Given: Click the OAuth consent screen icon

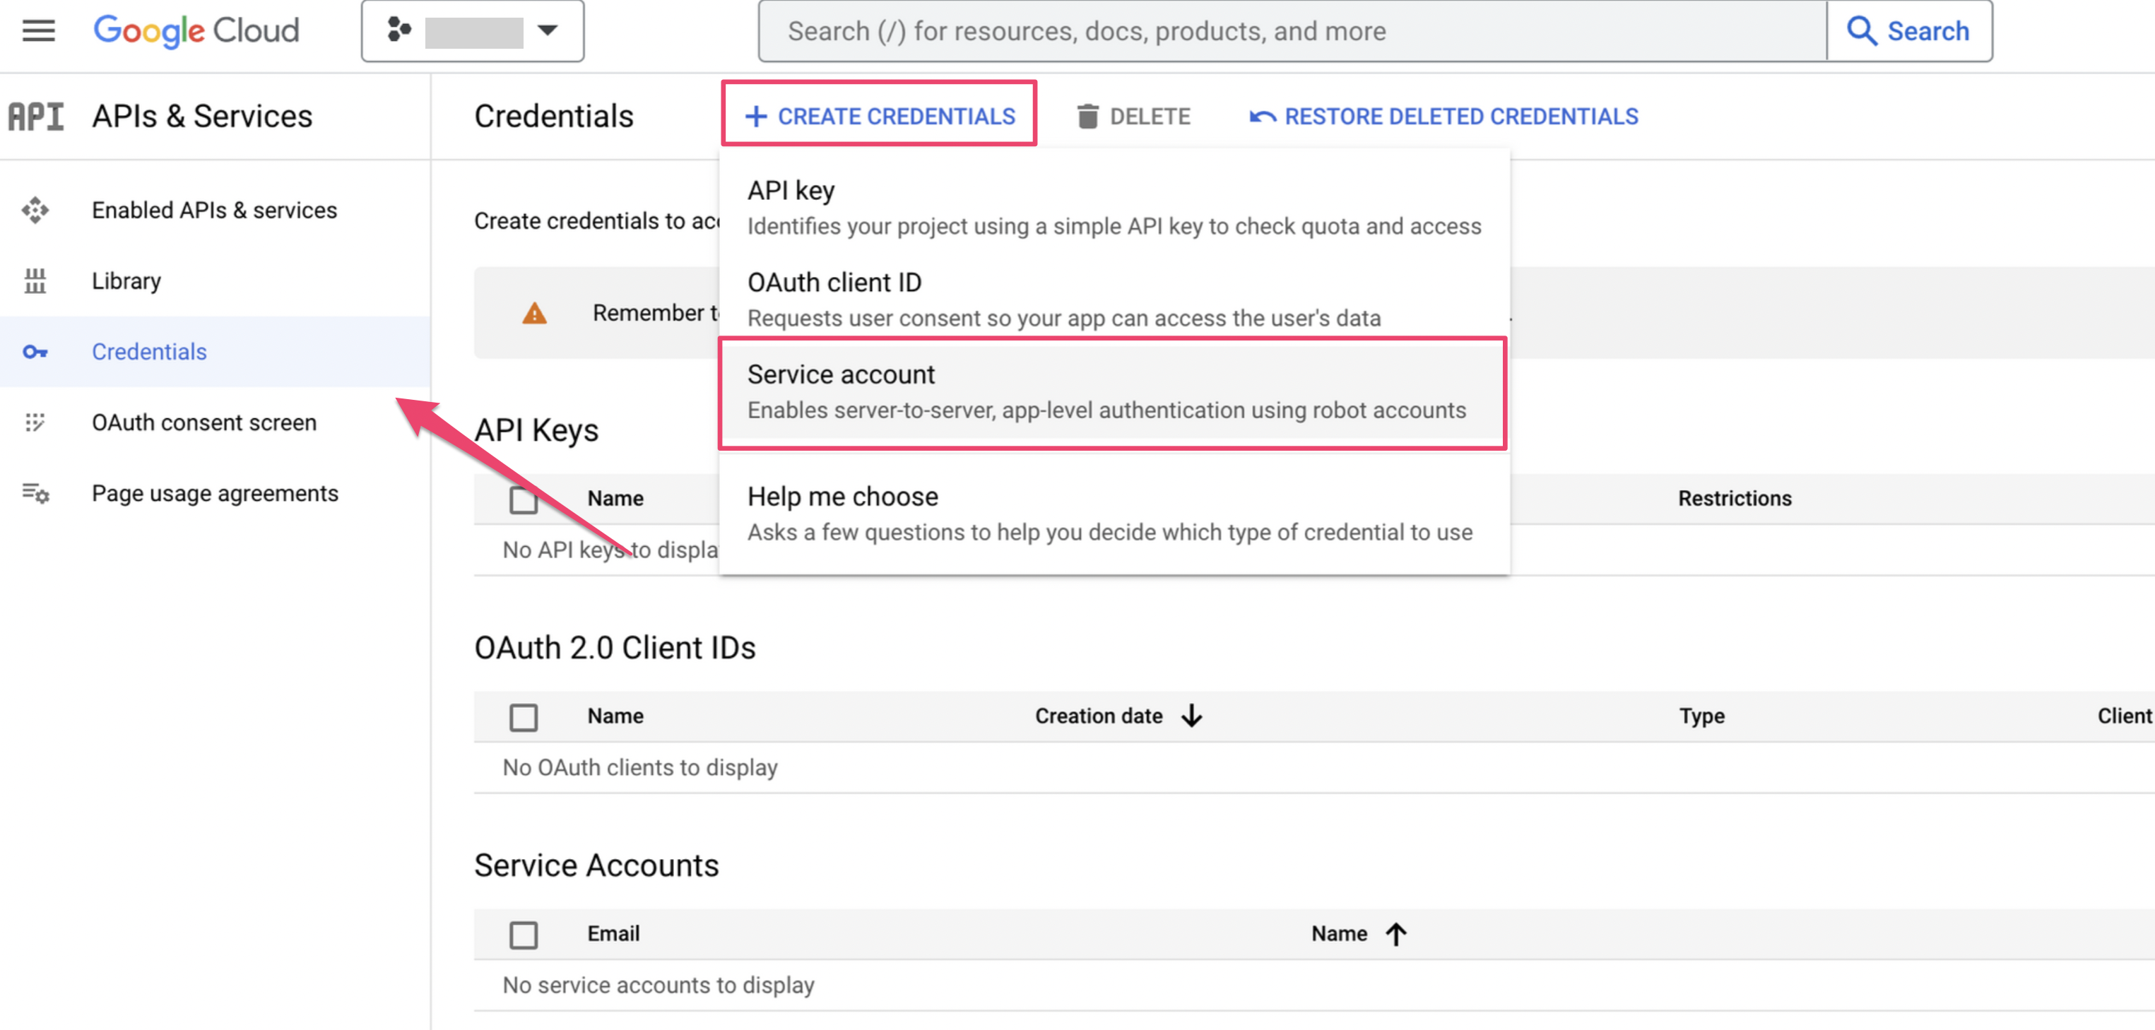Looking at the screenshot, I should click(35, 422).
